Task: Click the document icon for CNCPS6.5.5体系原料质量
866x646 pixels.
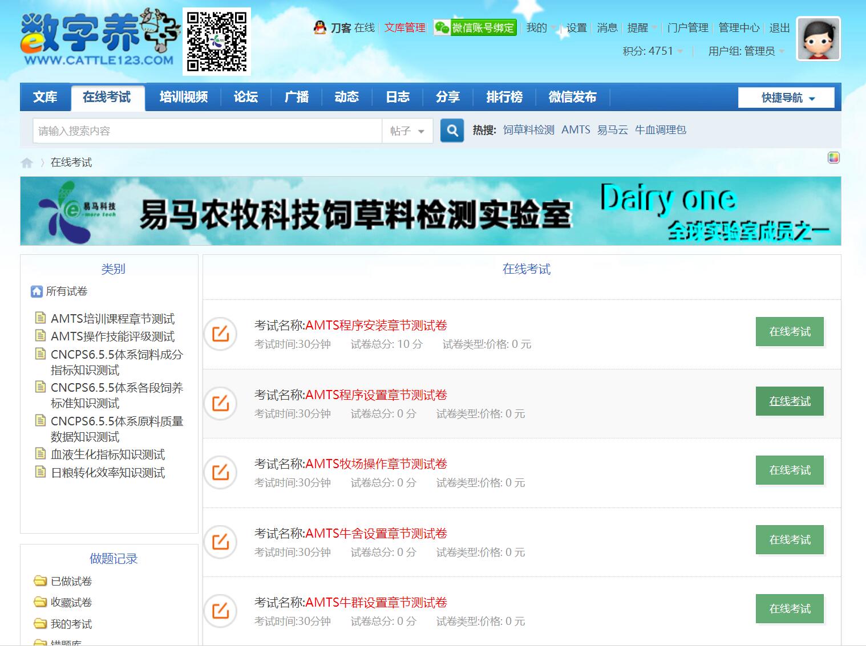Action: [41, 420]
